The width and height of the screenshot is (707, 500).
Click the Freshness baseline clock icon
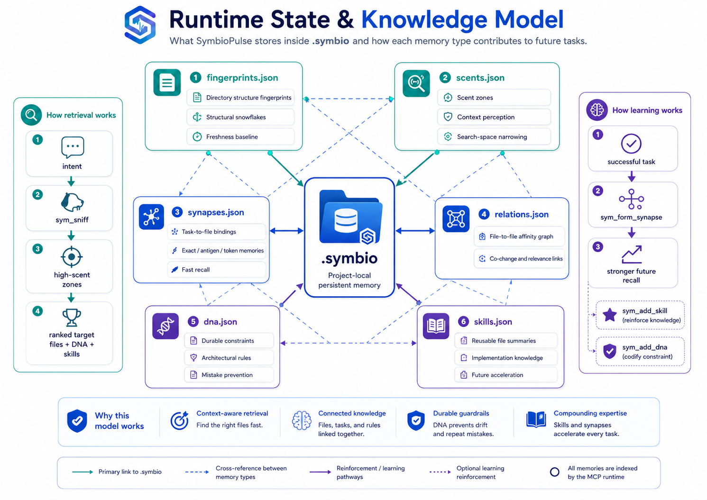(x=197, y=136)
